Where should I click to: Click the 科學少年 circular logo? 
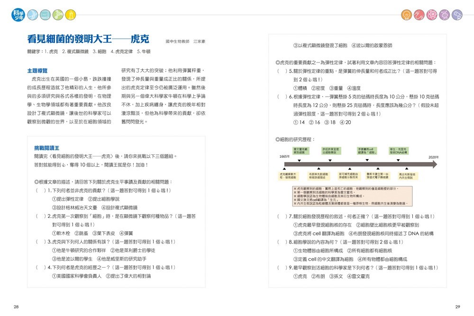coord(18,15)
